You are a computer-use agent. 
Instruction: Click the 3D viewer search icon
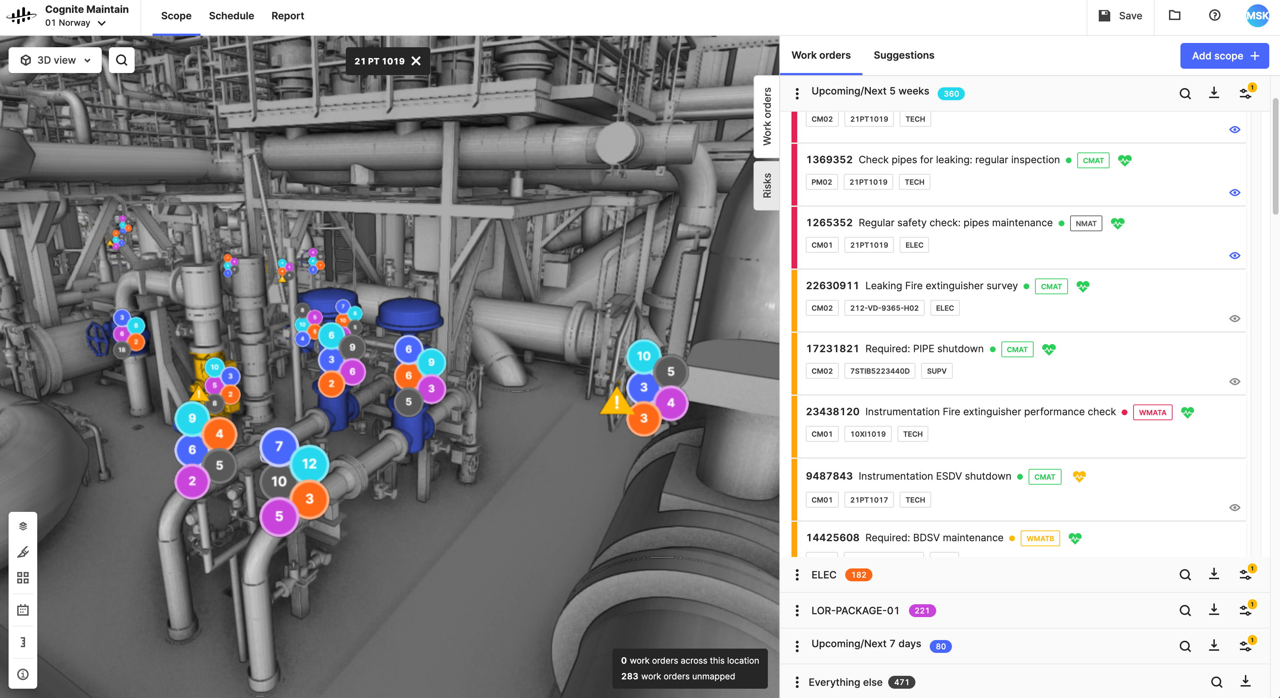(121, 60)
